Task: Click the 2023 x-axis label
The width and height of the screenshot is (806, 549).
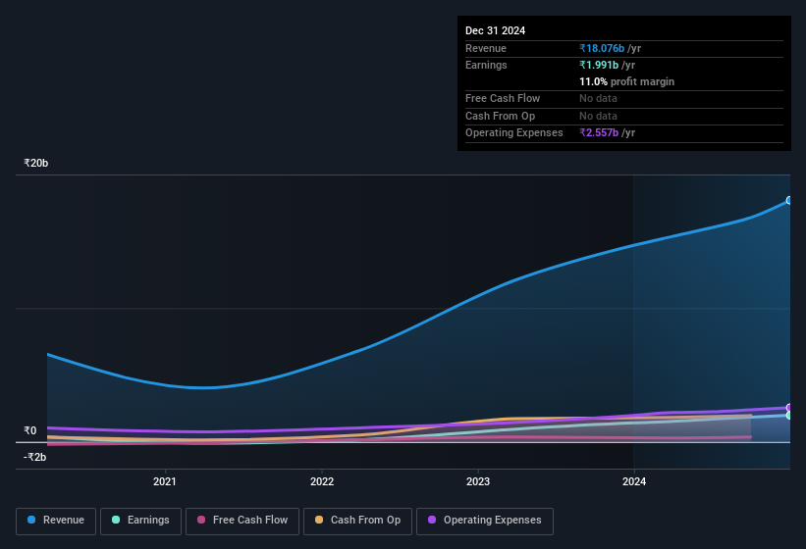Action: tap(478, 481)
